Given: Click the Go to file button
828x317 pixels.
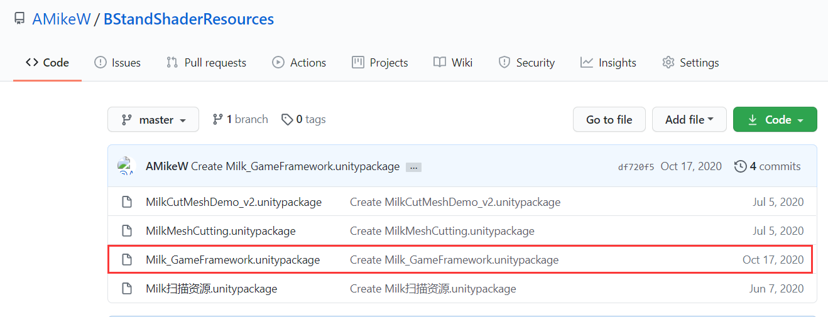Looking at the screenshot, I should coord(609,119).
